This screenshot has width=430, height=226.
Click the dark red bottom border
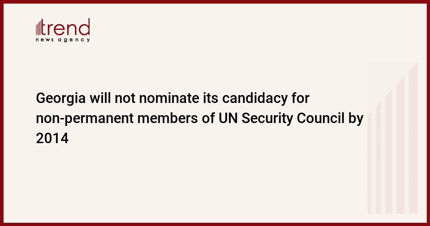[215, 224]
